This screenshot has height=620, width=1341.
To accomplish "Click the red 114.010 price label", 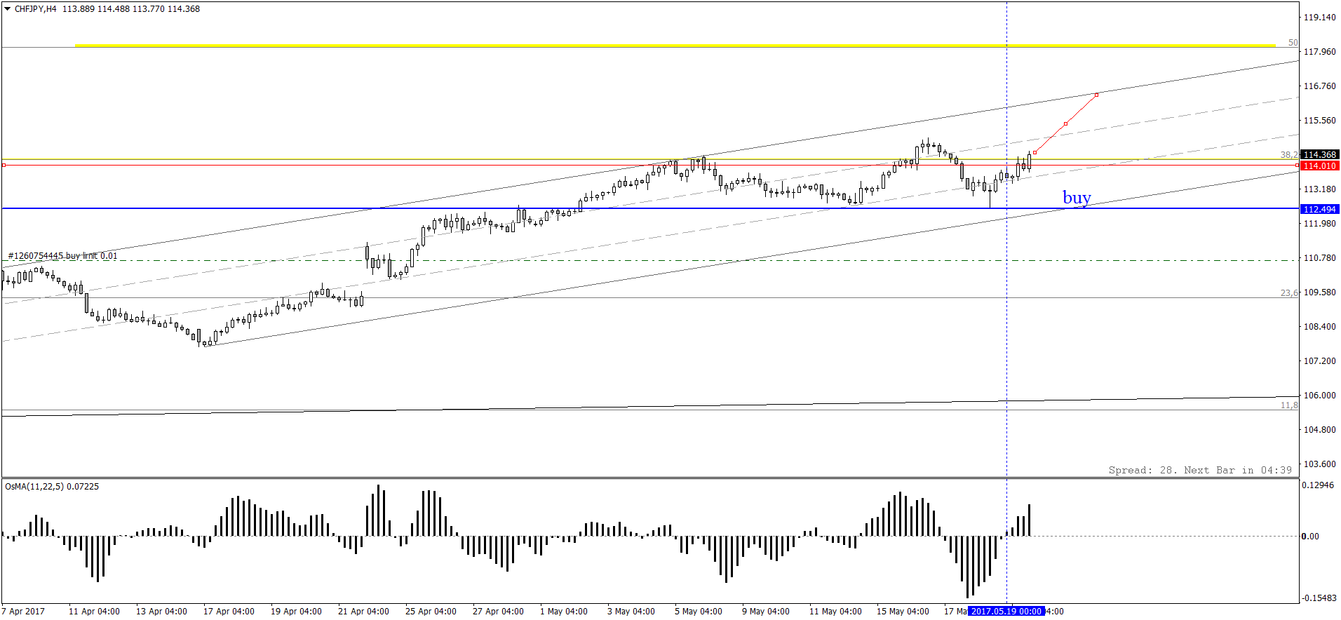I will pos(1319,166).
